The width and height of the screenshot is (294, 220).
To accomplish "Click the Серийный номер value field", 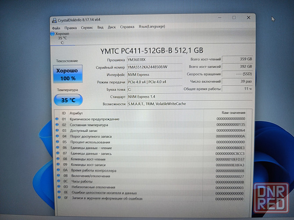I will (154, 67).
